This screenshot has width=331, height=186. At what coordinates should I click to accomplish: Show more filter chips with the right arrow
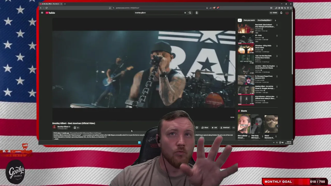[275, 20]
